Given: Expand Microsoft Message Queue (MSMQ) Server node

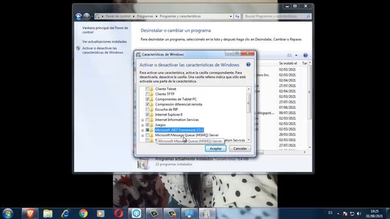Looking at the screenshot, I should (x=143, y=135).
